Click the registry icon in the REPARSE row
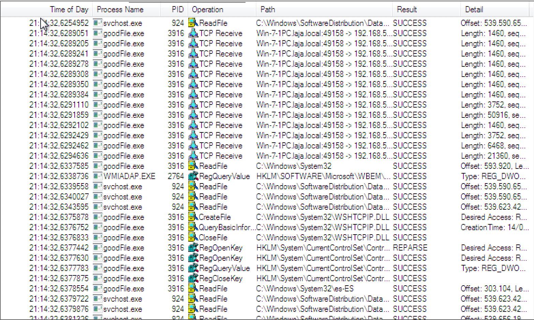Screen dimensions: 534x320 [x=193, y=248]
